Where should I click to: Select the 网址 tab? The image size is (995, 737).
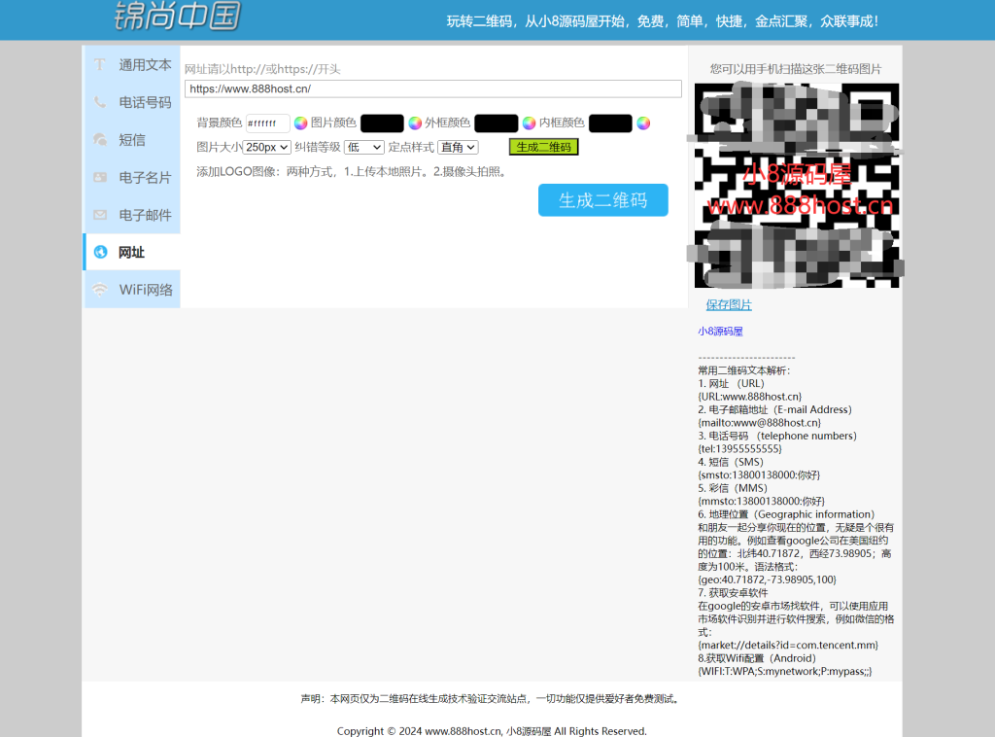tap(132, 252)
